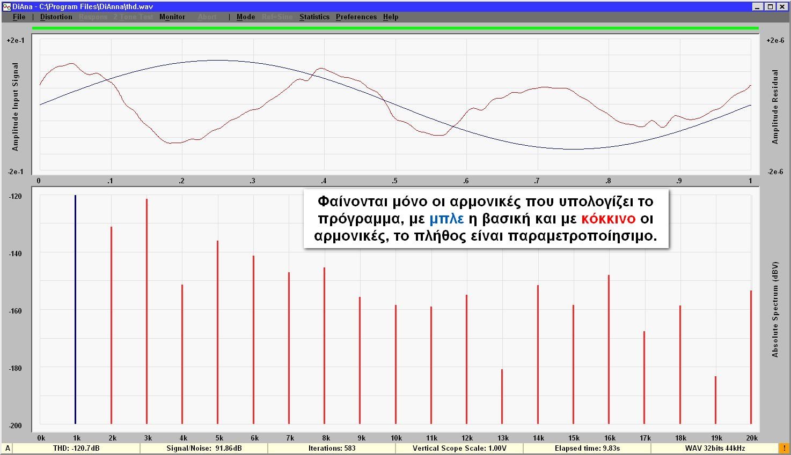Open the Distortion menu
This screenshot has width=791, height=455.
coord(56,17)
